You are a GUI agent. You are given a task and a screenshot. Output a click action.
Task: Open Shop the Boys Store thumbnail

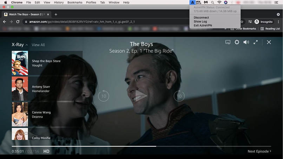tap(20, 63)
